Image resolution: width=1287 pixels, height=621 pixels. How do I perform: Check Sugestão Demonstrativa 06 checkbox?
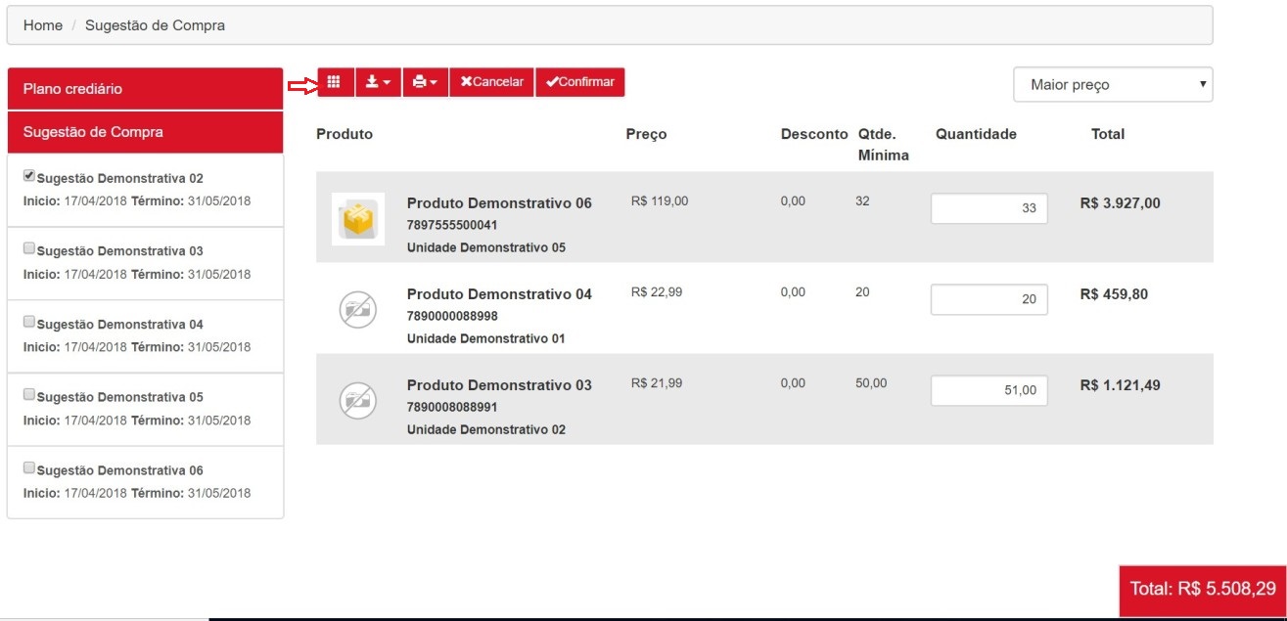pos(29,467)
